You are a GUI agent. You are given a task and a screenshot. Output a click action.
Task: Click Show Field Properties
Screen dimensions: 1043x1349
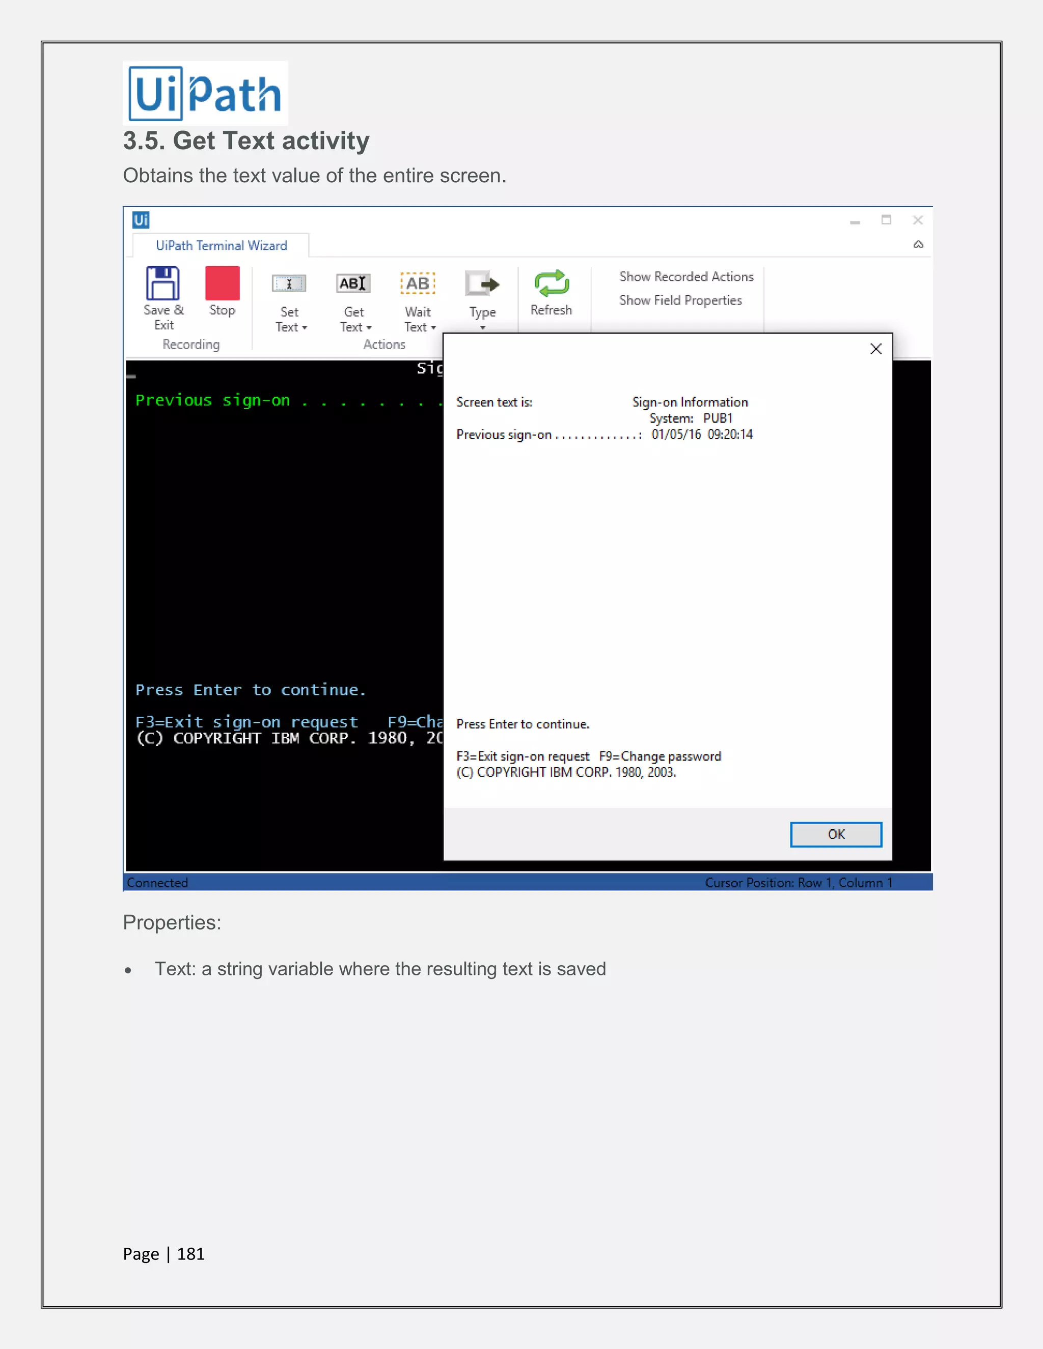coord(680,300)
